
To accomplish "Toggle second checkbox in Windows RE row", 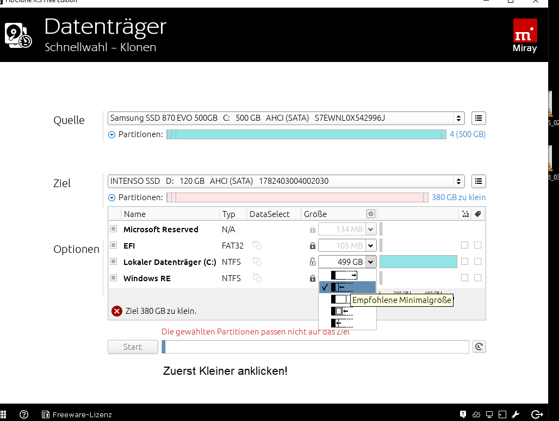I will (478, 277).
